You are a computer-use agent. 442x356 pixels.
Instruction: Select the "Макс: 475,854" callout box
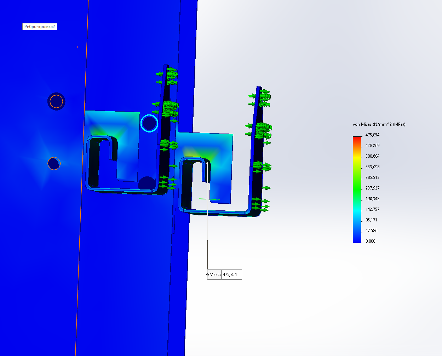coord(224,275)
